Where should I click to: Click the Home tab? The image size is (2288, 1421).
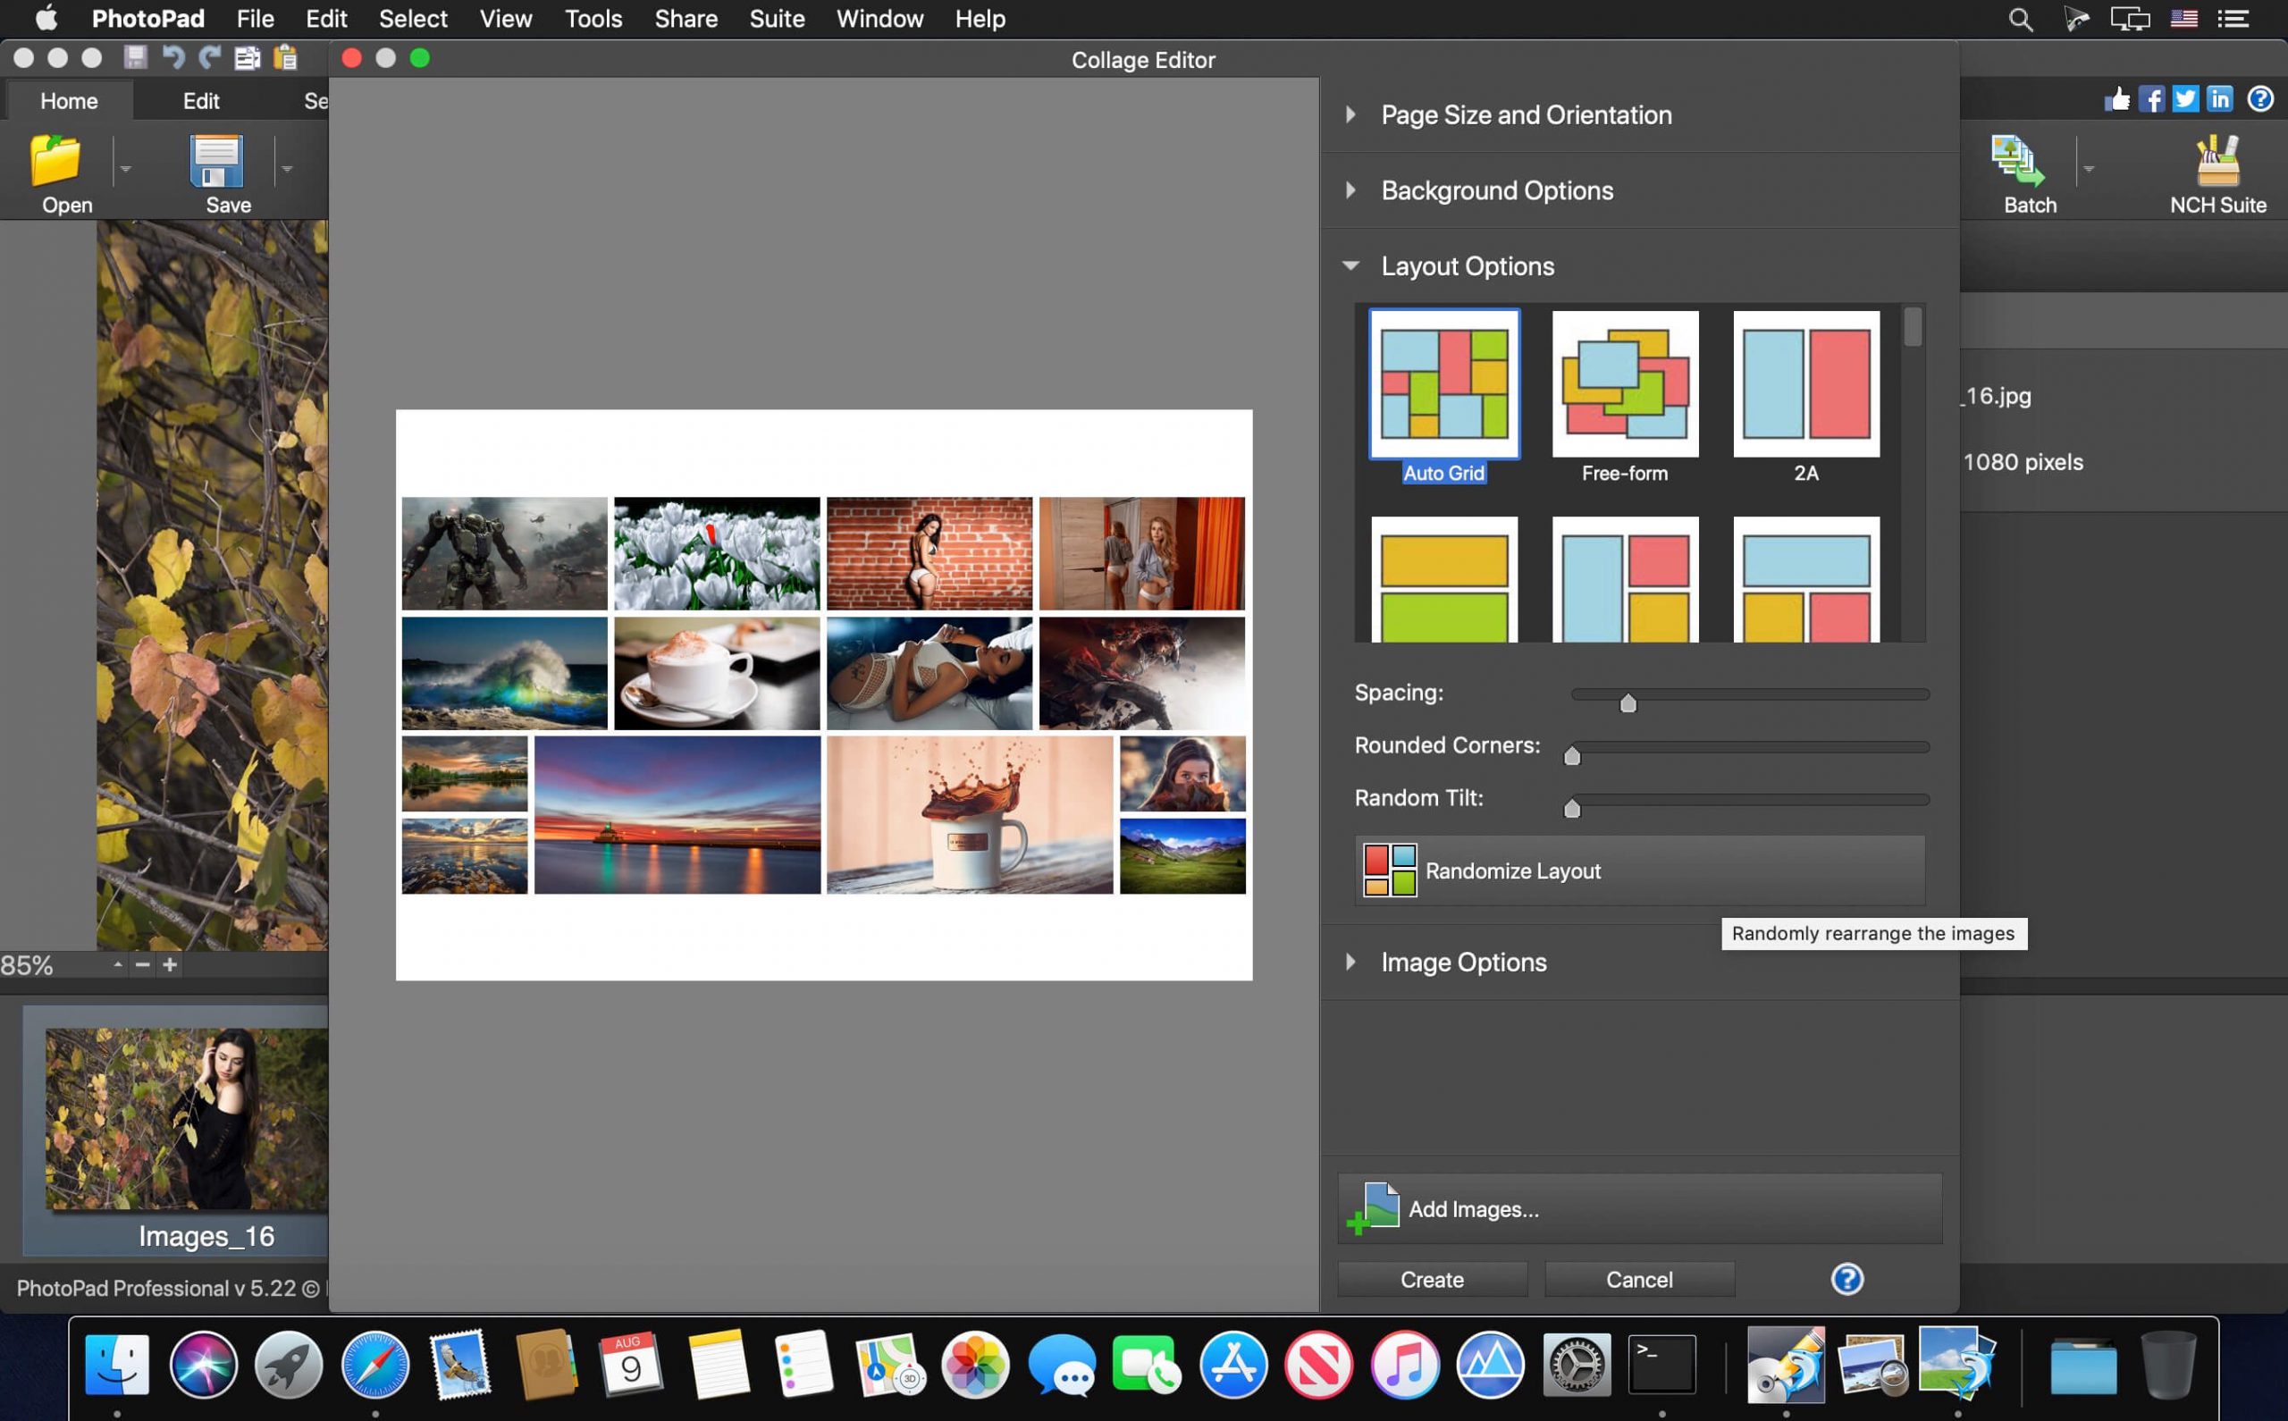click(x=67, y=100)
